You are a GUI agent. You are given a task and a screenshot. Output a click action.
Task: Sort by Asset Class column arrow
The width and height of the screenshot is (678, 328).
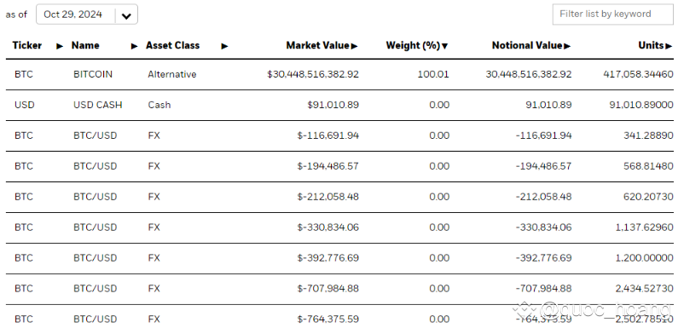[224, 46]
